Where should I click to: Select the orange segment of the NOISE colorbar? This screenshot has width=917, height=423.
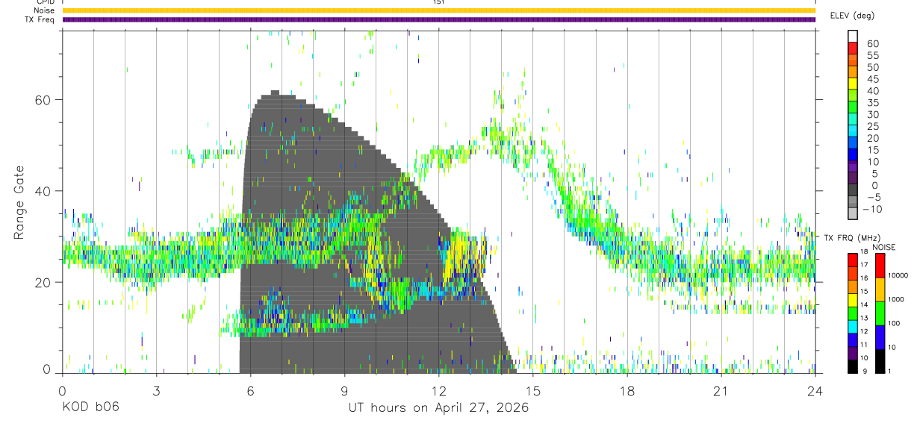coord(880,289)
